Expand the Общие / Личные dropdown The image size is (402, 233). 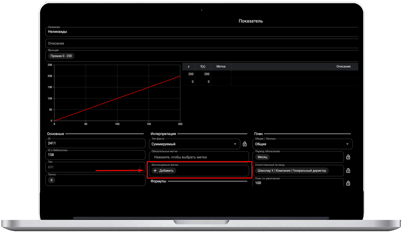tap(347, 144)
